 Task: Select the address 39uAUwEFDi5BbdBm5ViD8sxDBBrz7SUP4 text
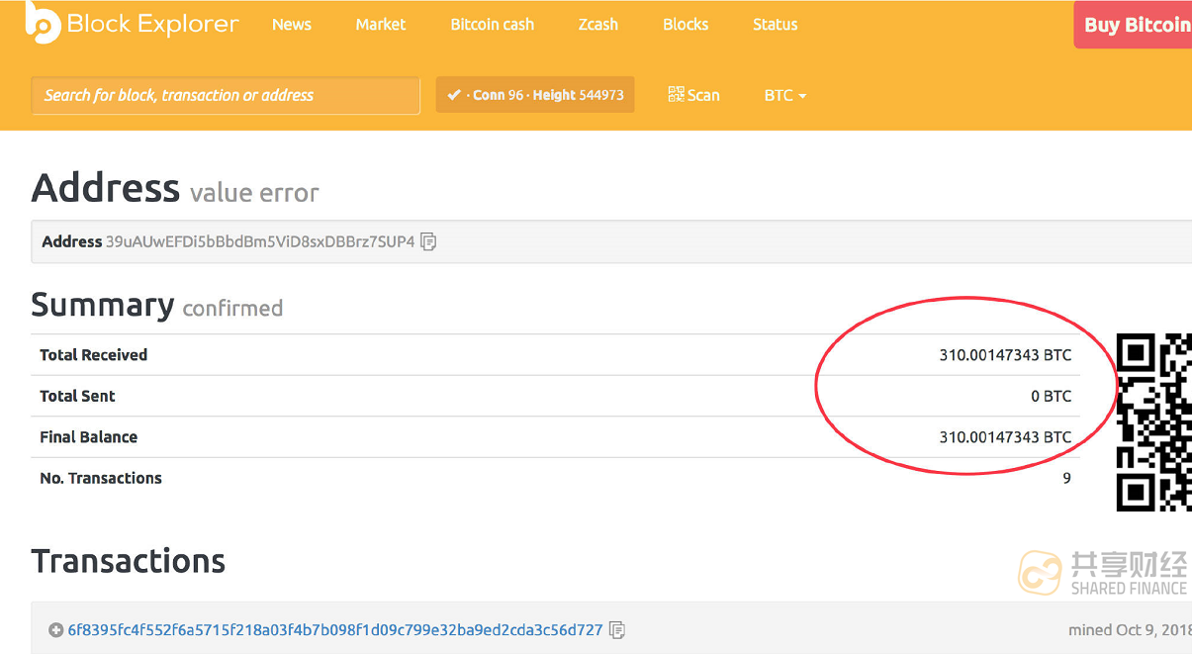pos(260,241)
